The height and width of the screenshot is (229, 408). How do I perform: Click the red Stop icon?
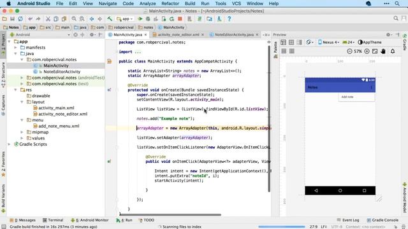point(180,19)
